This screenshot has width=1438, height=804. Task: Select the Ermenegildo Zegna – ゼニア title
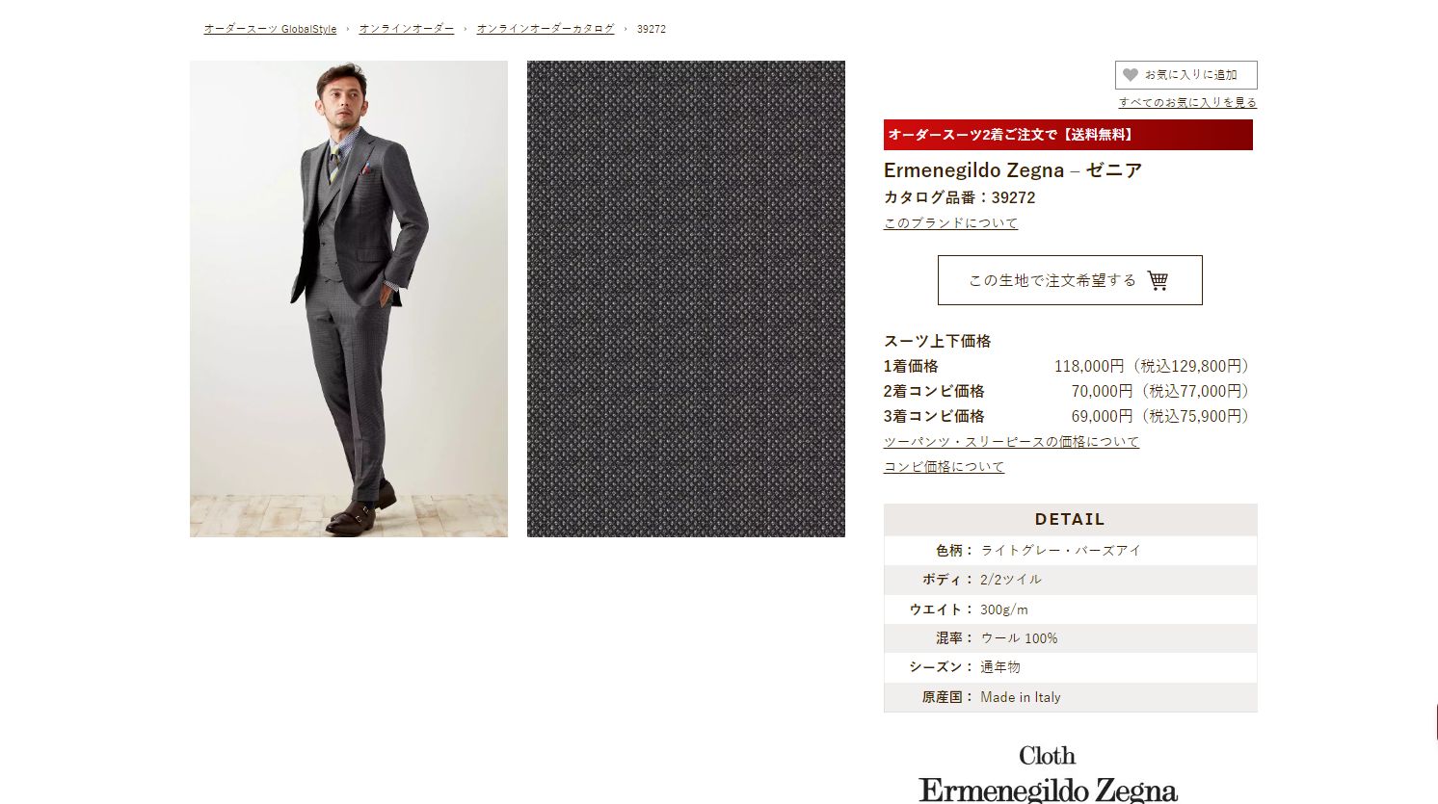(1013, 170)
